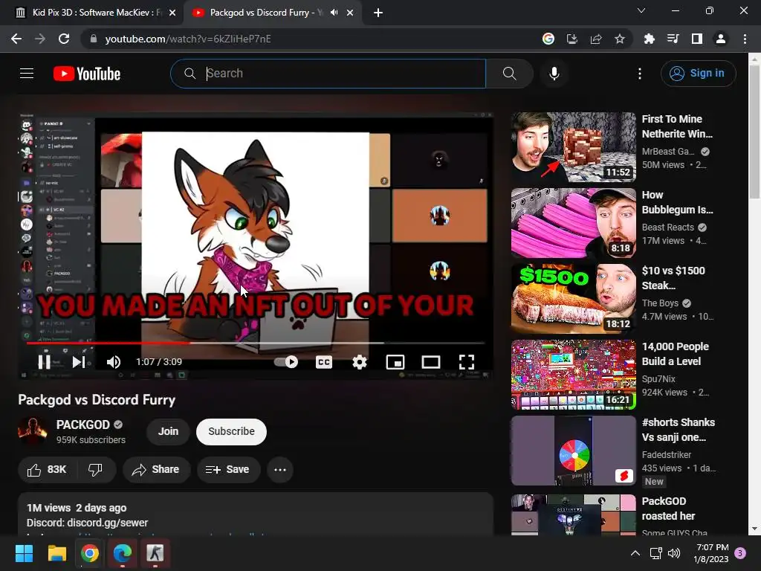Screen dimensions: 761x571
Task: View site information via the lock icon
Action: point(94,39)
